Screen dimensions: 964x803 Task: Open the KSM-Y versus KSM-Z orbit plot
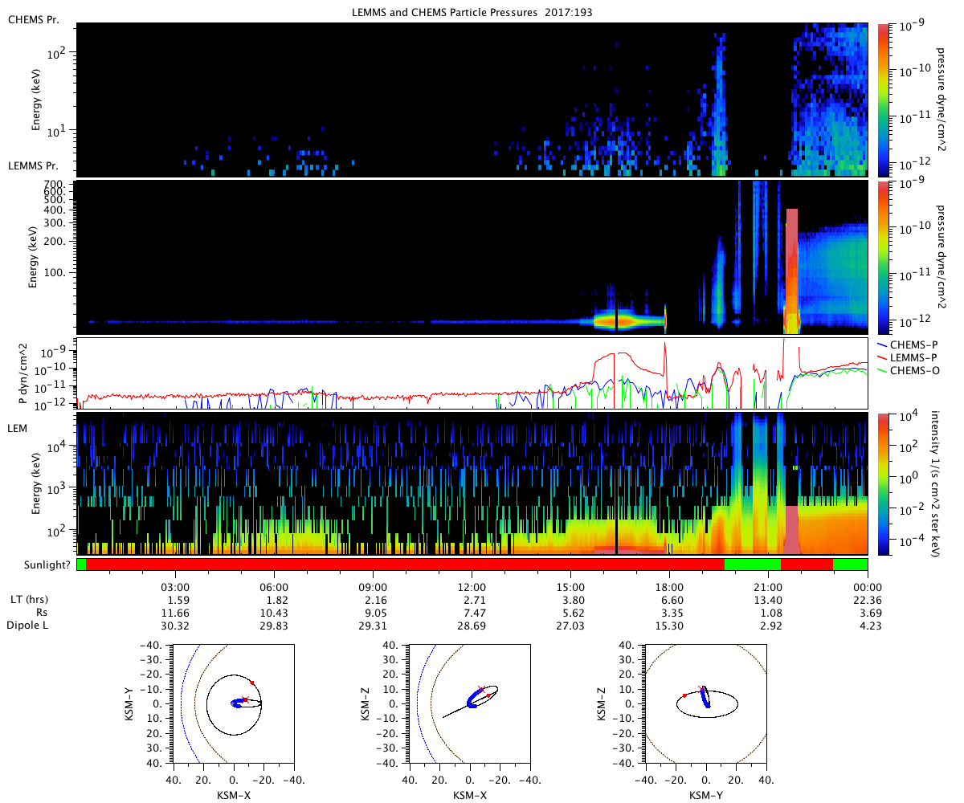click(706, 704)
